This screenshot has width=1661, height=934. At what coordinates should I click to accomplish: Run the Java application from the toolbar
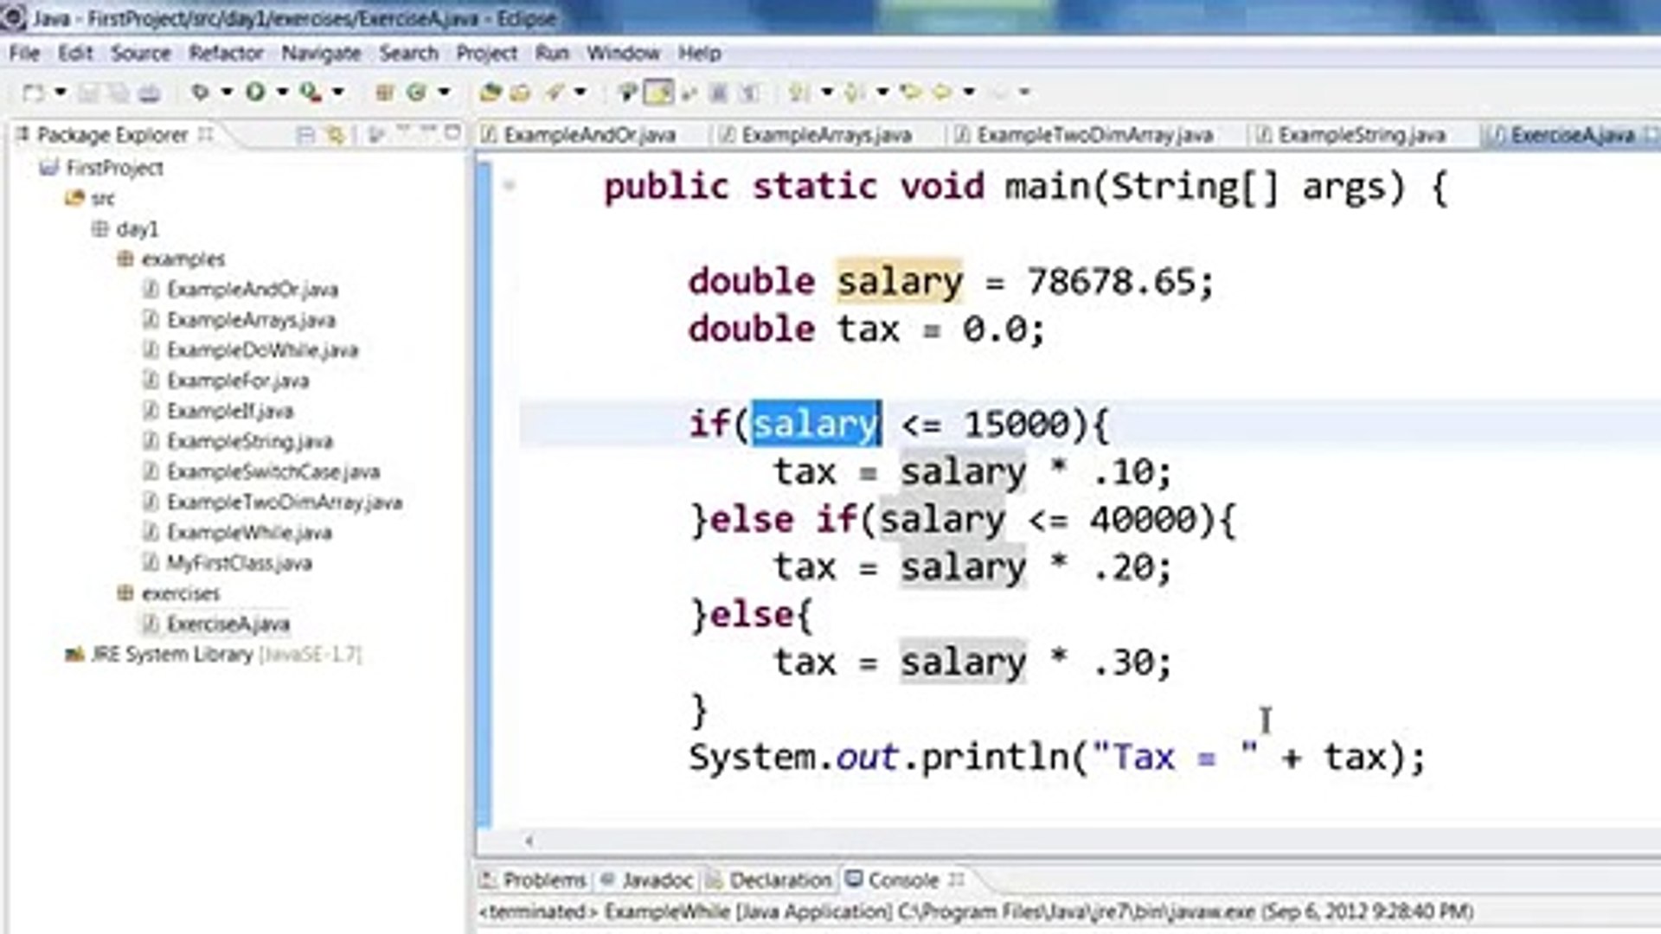[x=257, y=93]
